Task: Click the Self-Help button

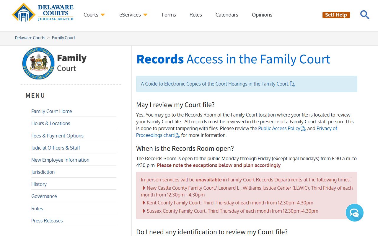Action: pos(336,15)
